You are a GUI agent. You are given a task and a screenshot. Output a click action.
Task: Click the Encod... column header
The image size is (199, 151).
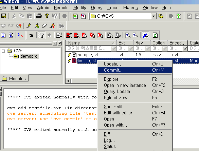point(177,43)
